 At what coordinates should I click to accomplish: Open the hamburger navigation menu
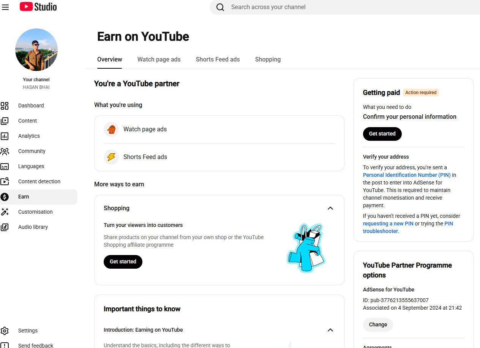tap(5, 7)
